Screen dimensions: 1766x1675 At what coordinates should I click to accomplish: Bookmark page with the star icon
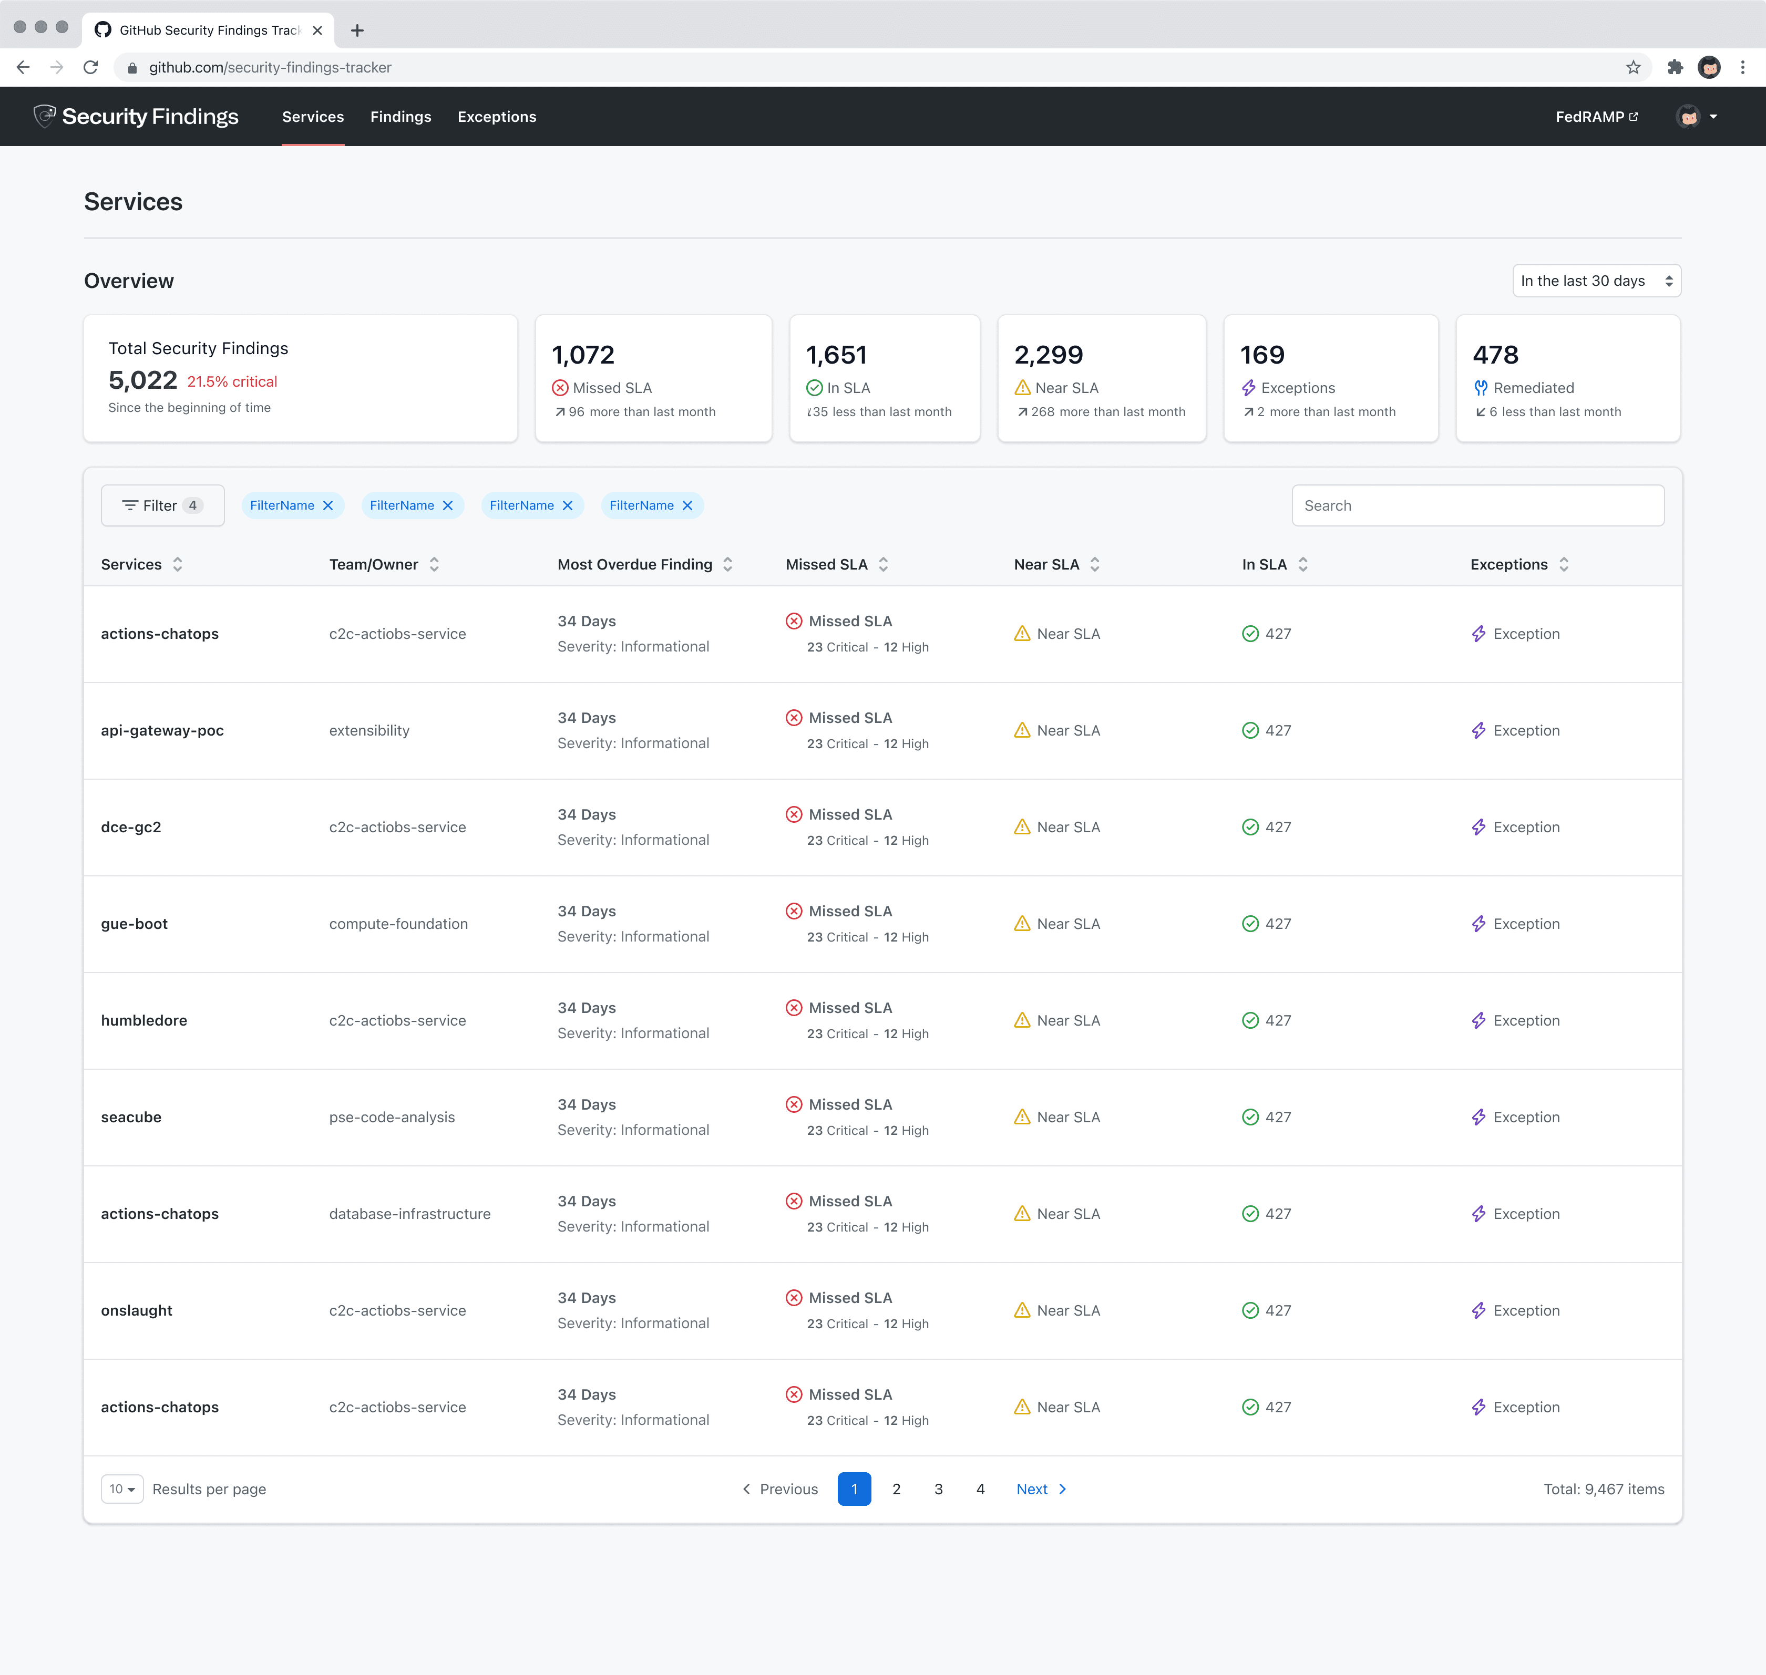coord(1633,68)
